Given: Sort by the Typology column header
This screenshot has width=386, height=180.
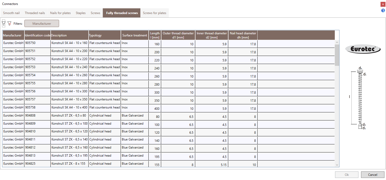Looking at the screenshot, I should click(x=105, y=35).
